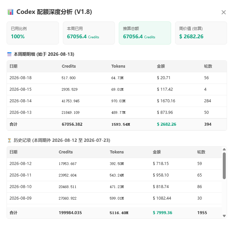Click the $ 818.74 amount
Viewport: 232px width, 226px height.
(161, 187)
